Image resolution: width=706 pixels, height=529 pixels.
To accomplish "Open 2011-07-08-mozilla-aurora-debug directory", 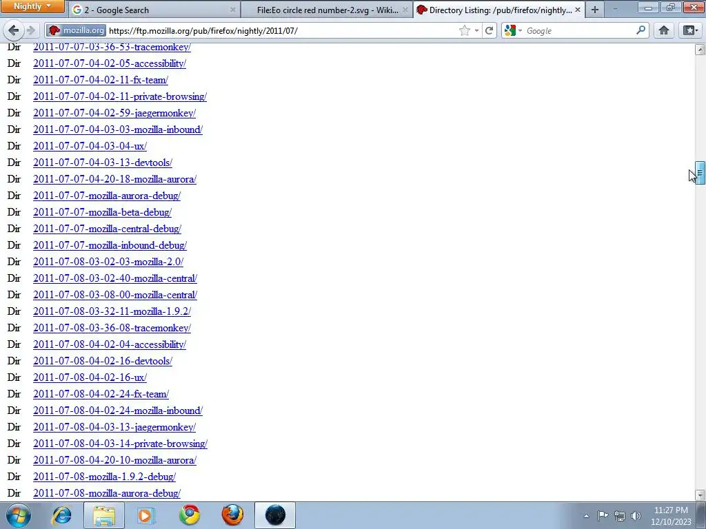I will point(107,493).
